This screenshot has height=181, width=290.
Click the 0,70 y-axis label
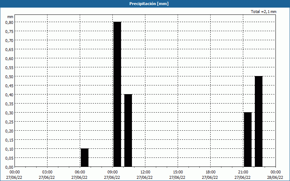click(9, 40)
